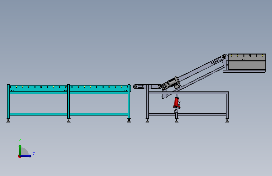Viewport: 272px width, 176px height.
Task: Click the Y axis label on triad
Action: pyautogui.click(x=20, y=141)
